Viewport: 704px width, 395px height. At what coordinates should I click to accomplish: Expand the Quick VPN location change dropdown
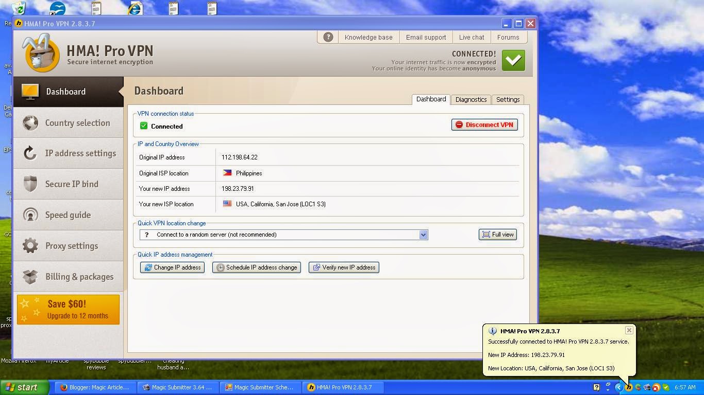(x=423, y=235)
